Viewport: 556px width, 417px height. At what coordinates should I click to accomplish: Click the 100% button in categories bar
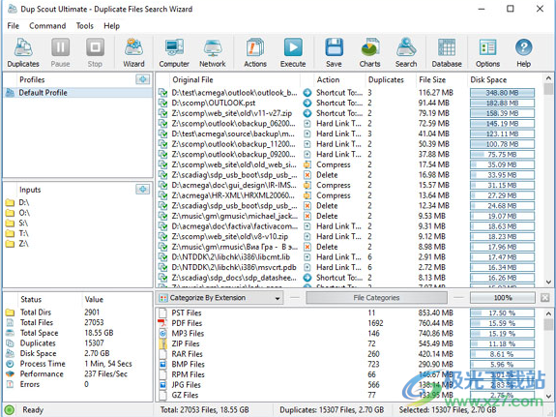click(x=503, y=298)
